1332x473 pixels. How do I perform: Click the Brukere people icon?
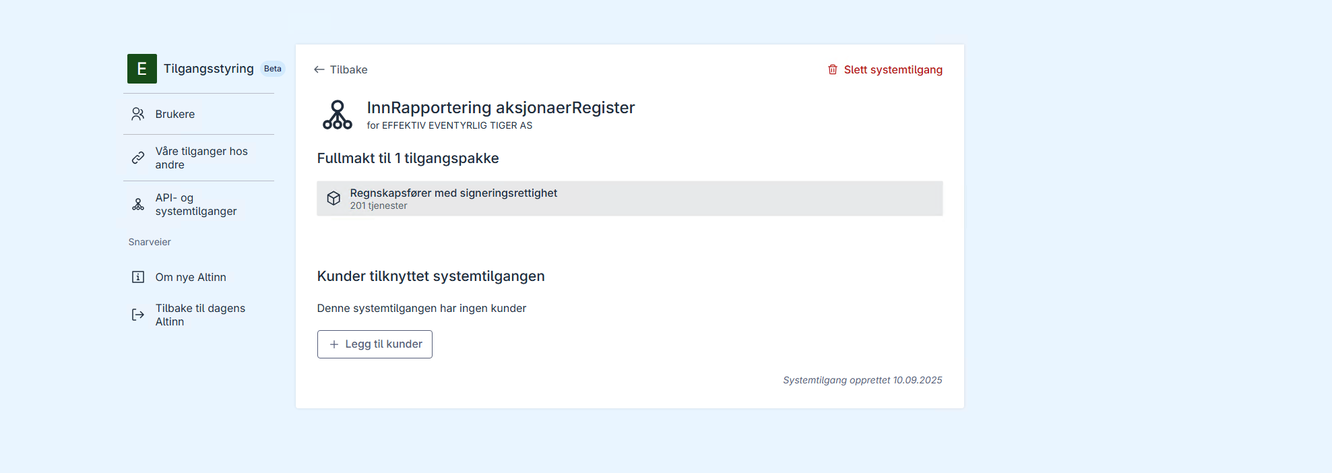coord(138,114)
